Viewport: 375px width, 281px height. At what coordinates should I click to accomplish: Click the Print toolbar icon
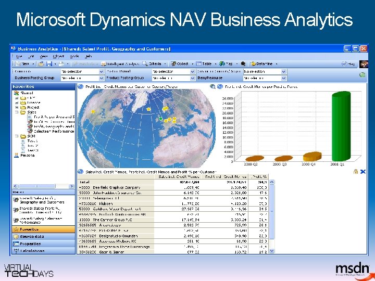pos(61,64)
